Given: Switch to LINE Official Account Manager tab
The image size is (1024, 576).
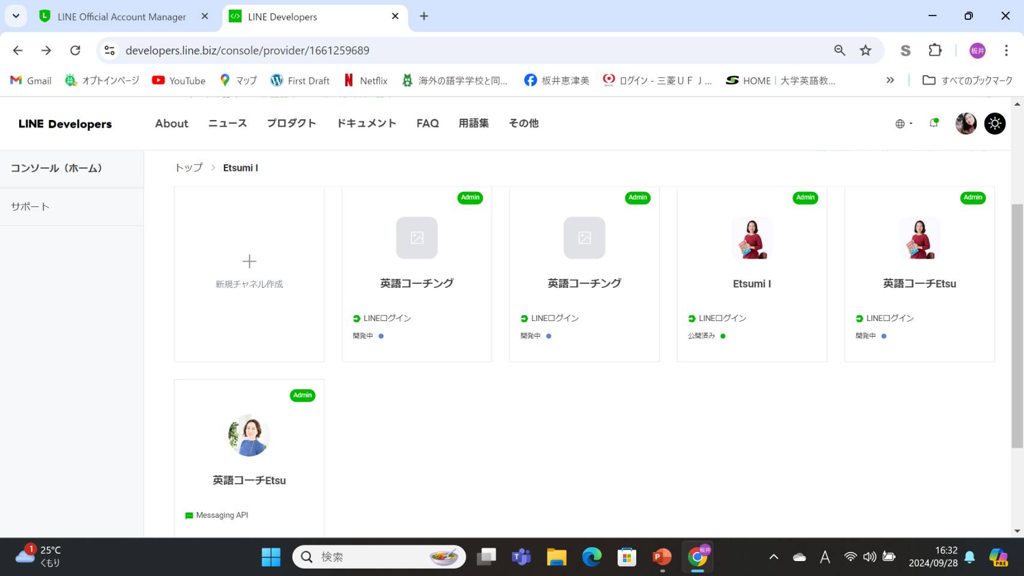Looking at the screenshot, I should [122, 17].
